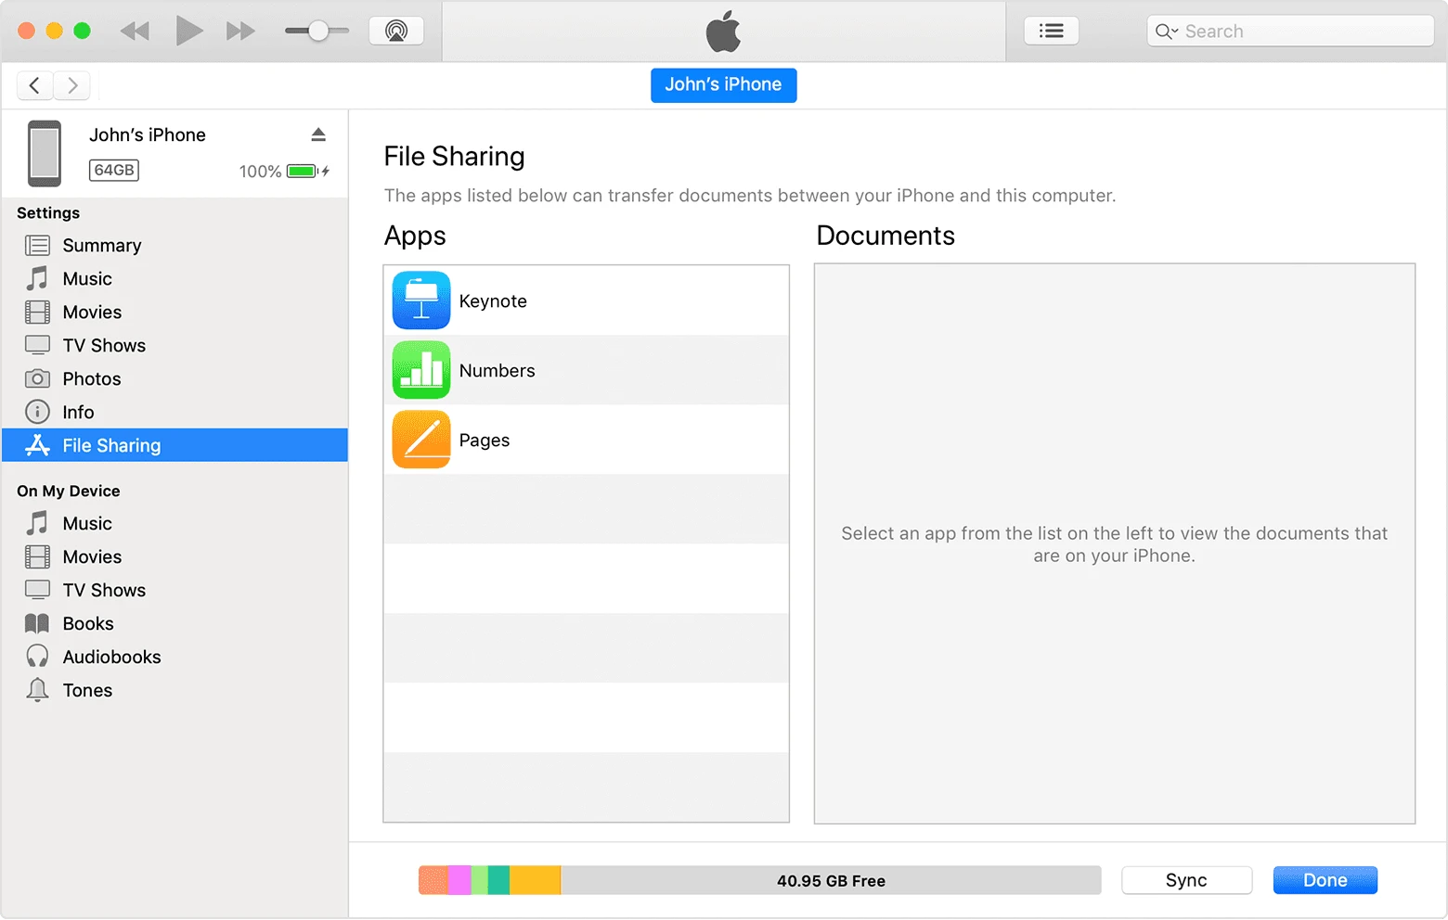The width and height of the screenshot is (1448, 920).
Task: Click the iPhone device icon in sidebar
Action: pyautogui.click(x=45, y=153)
